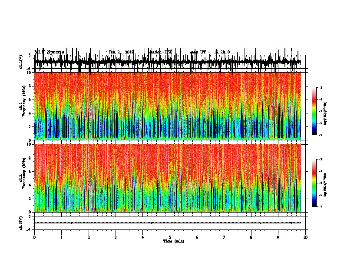344x266 pixels.
Task: Click the "Time (min)" x-axis label
Action: [174, 241]
